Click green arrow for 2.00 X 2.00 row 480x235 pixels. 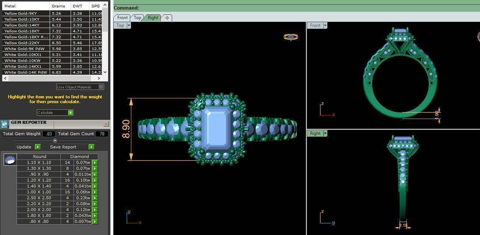point(95,210)
